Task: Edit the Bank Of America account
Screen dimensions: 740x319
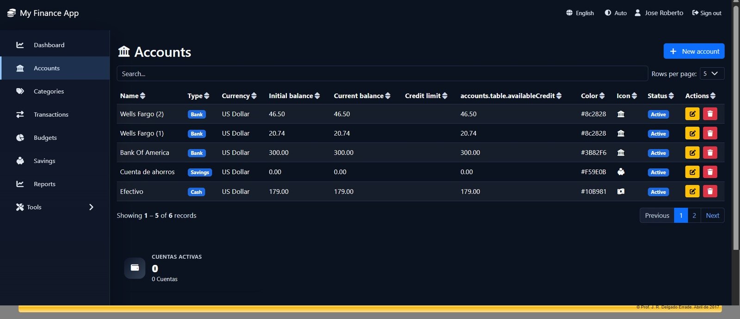Action: coord(692,153)
